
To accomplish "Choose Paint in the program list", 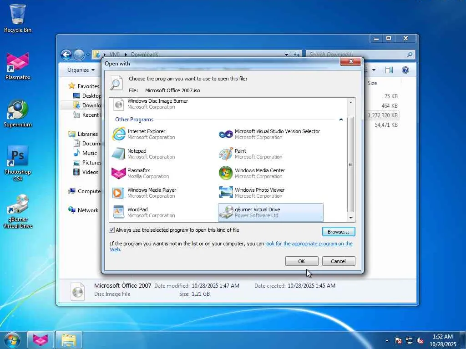I will 250,154.
